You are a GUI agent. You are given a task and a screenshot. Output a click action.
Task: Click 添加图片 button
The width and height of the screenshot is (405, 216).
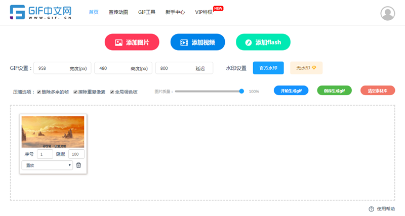[132, 42]
